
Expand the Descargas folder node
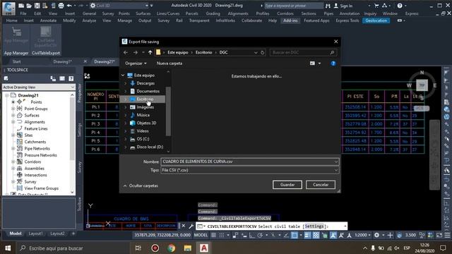click(126, 83)
